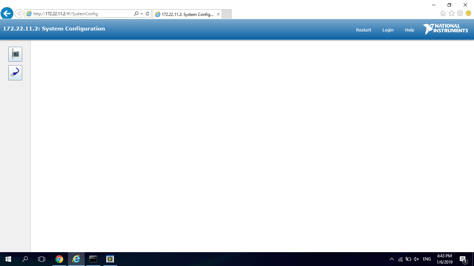
Task: Open the System Configuration sidebar icon
Action: [15, 54]
